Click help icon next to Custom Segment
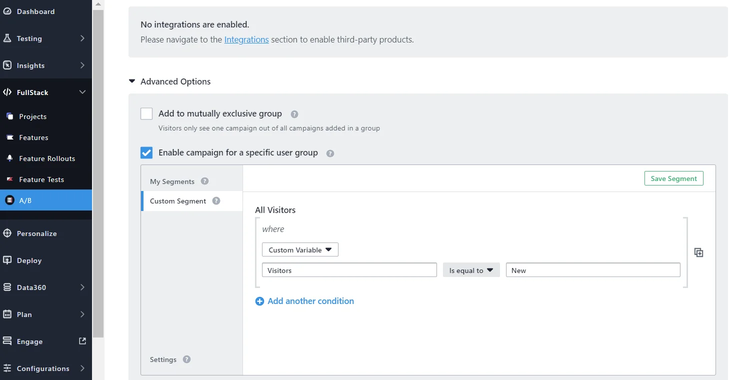 [216, 201]
